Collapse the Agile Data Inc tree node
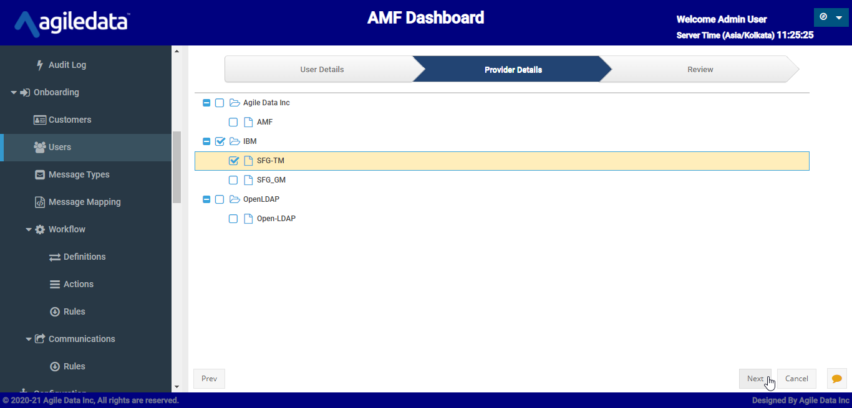Viewport: 852px width, 408px height. click(x=206, y=103)
